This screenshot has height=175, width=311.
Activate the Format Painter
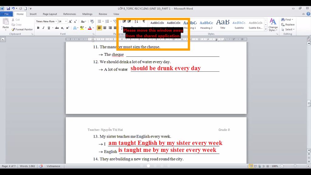22,29
